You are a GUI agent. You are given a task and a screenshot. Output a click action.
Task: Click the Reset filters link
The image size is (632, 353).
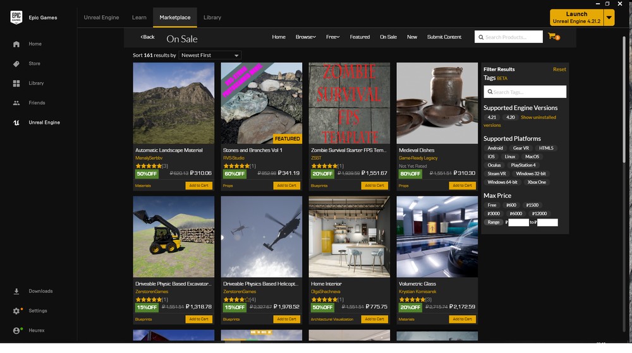(559, 69)
